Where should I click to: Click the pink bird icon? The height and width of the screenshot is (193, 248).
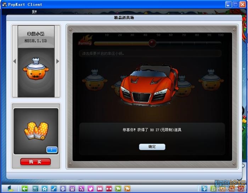[90, 189]
